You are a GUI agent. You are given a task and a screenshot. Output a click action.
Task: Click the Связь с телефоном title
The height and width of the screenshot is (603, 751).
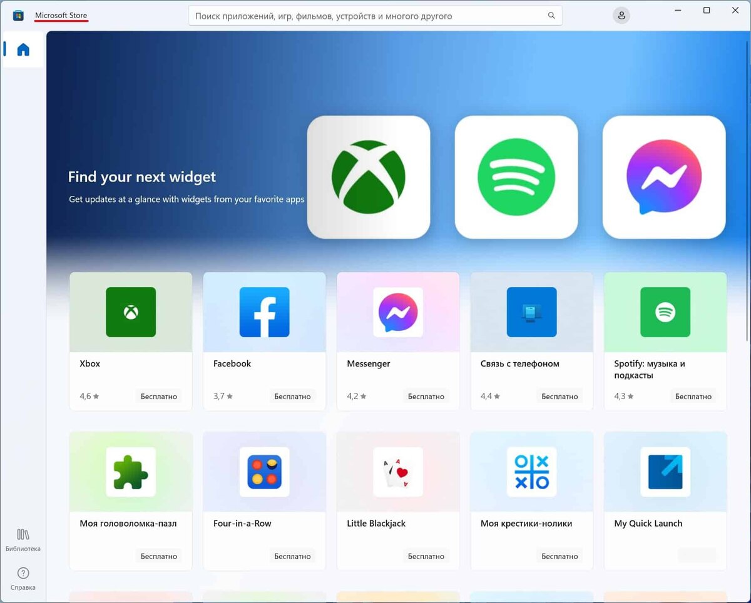pyautogui.click(x=520, y=363)
